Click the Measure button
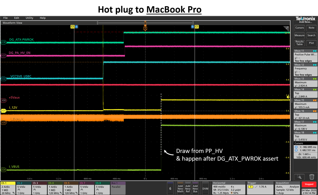Screen dimensions: 318x195 [x=299, y=35]
